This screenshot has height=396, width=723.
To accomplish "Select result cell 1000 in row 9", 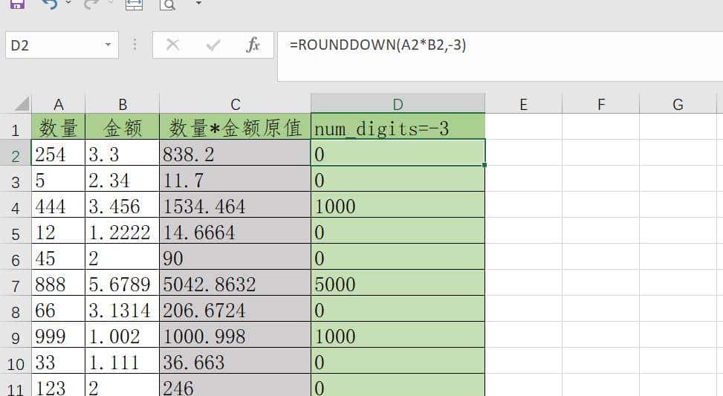I will coord(398,334).
